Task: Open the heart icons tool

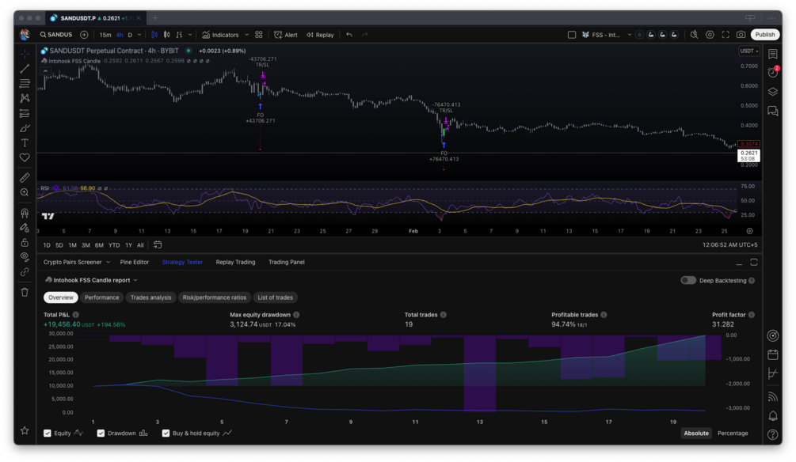Action: [25, 157]
